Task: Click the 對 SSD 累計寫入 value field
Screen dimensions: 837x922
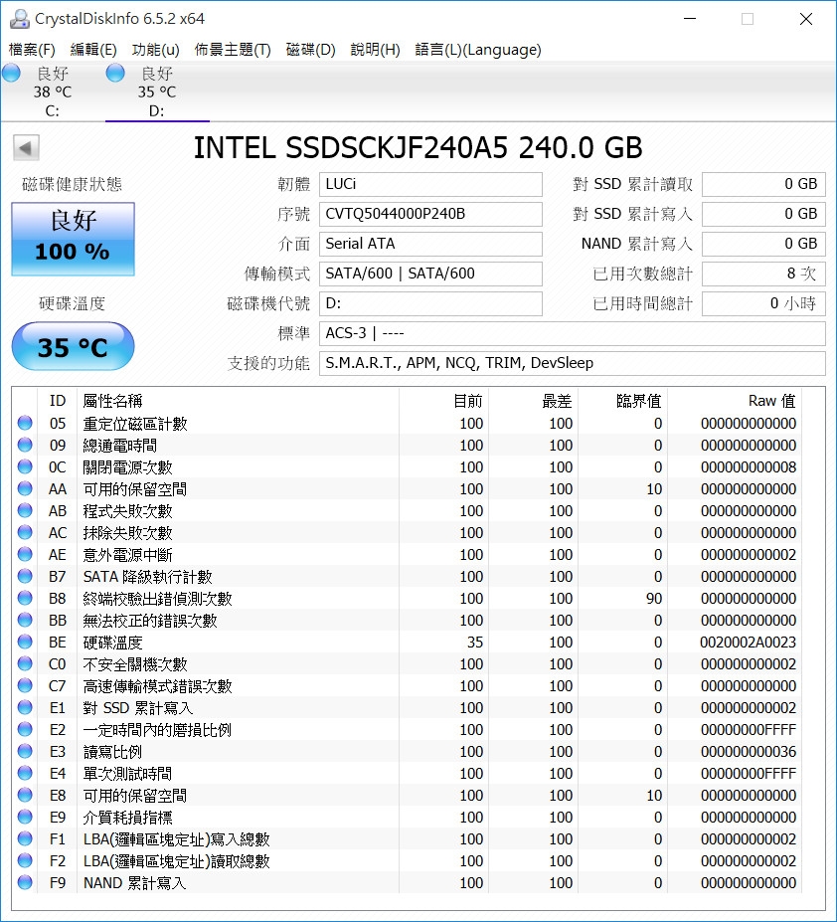Action: (763, 214)
